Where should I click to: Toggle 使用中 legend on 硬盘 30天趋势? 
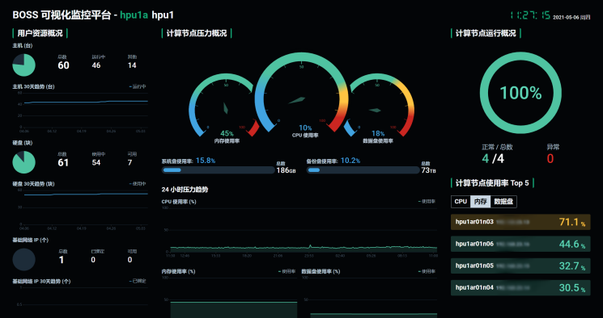pyautogui.click(x=138, y=184)
